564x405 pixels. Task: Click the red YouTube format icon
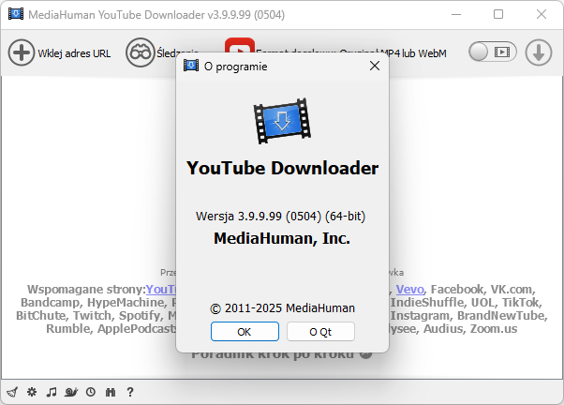click(x=240, y=46)
